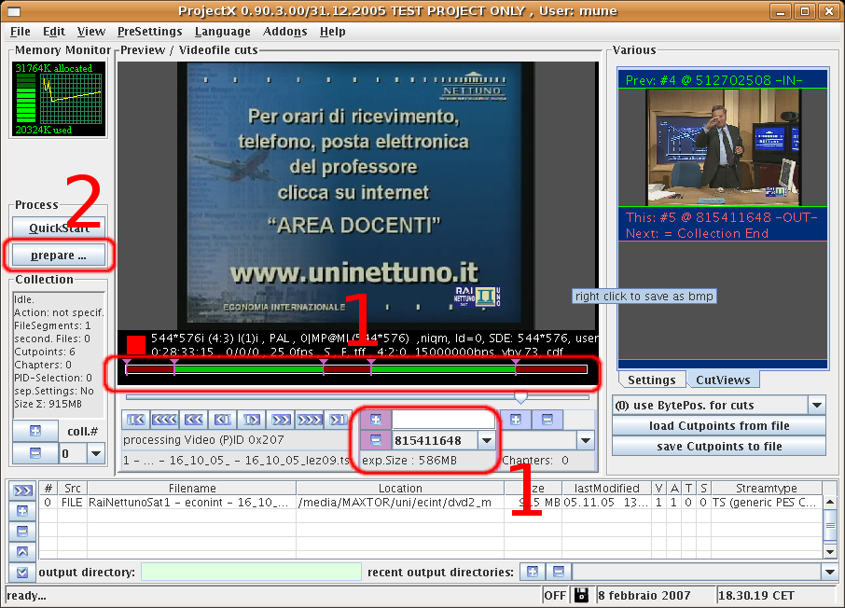Click the double-arrow rewind button
845x608 pixels.
pyautogui.click(x=194, y=420)
